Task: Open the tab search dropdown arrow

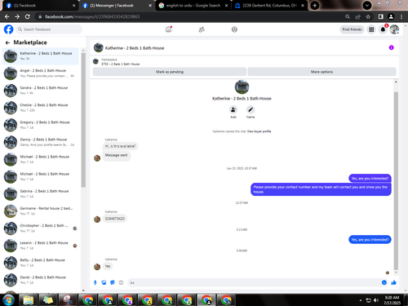Action: (x=367, y=6)
